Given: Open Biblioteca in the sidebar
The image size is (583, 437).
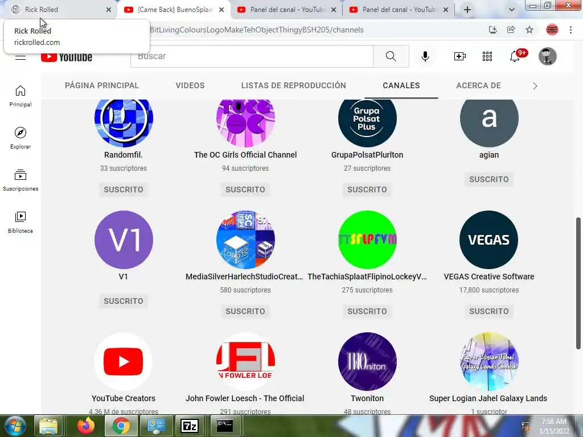Looking at the screenshot, I should (20, 222).
